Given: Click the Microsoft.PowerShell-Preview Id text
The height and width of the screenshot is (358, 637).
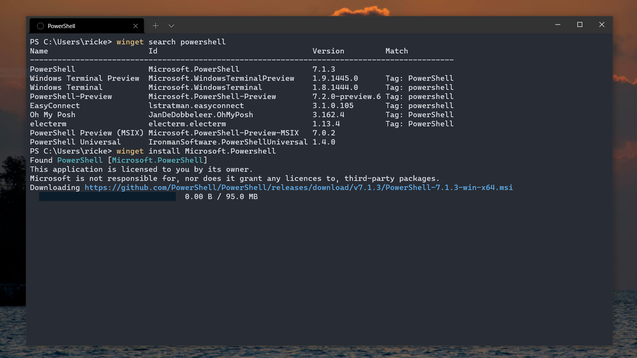Looking at the screenshot, I should tap(212, 96).
